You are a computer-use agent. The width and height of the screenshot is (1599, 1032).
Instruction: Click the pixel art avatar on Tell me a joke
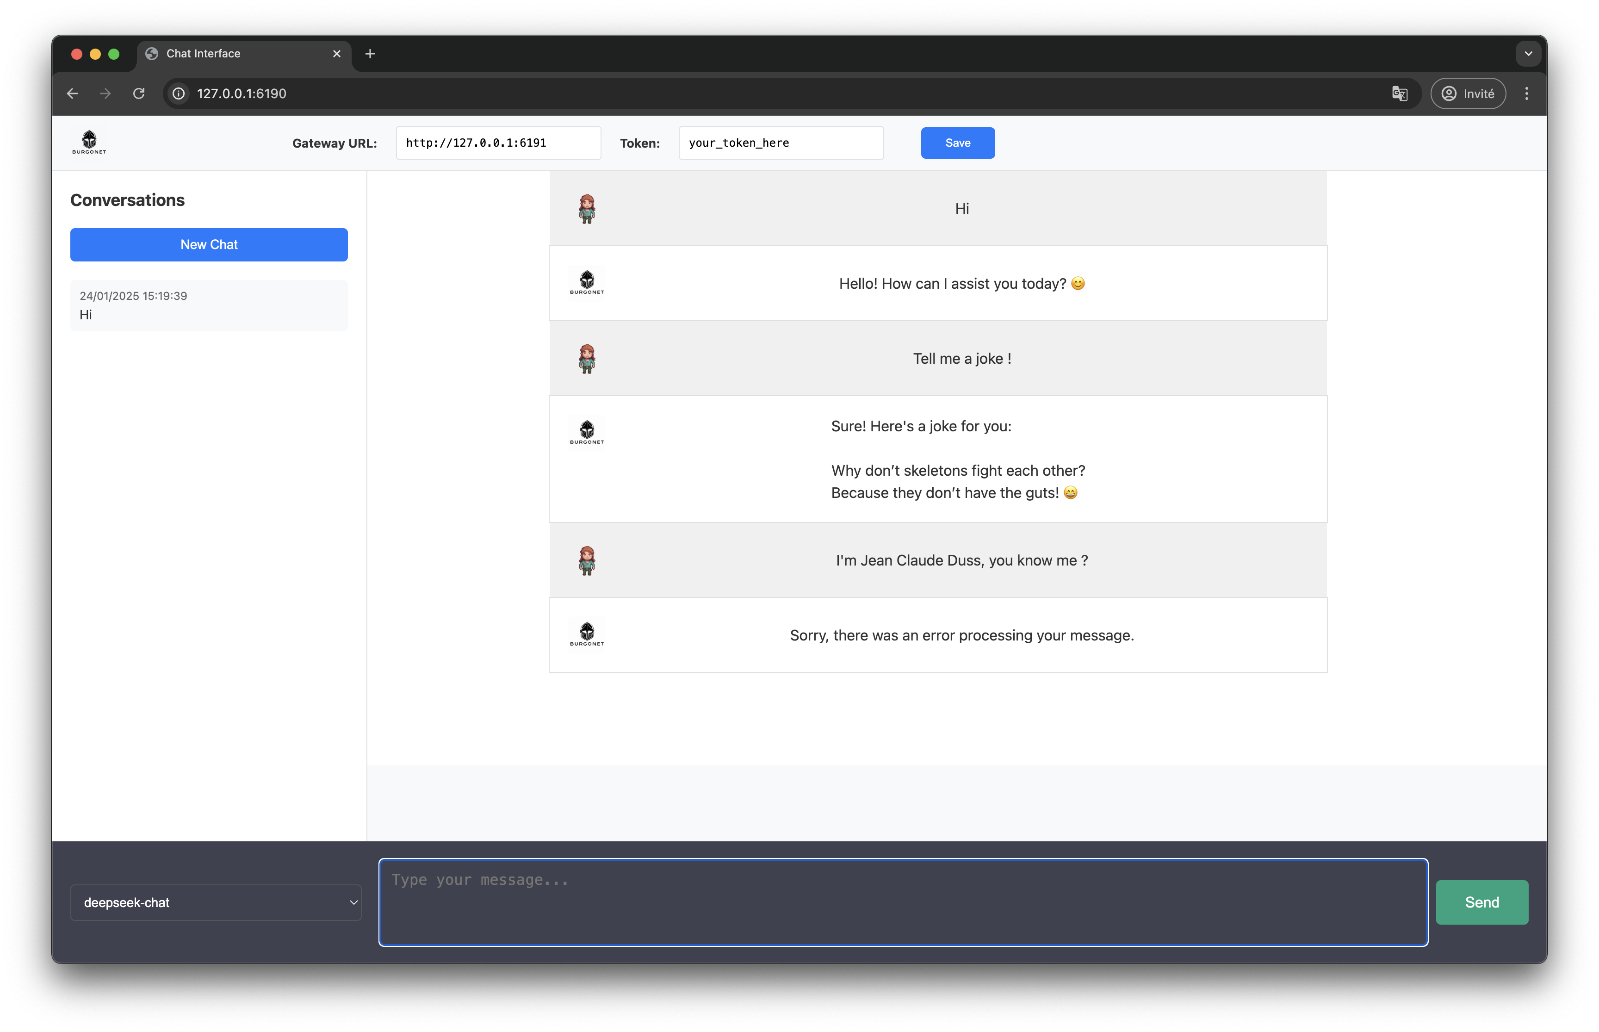(588, 358)
